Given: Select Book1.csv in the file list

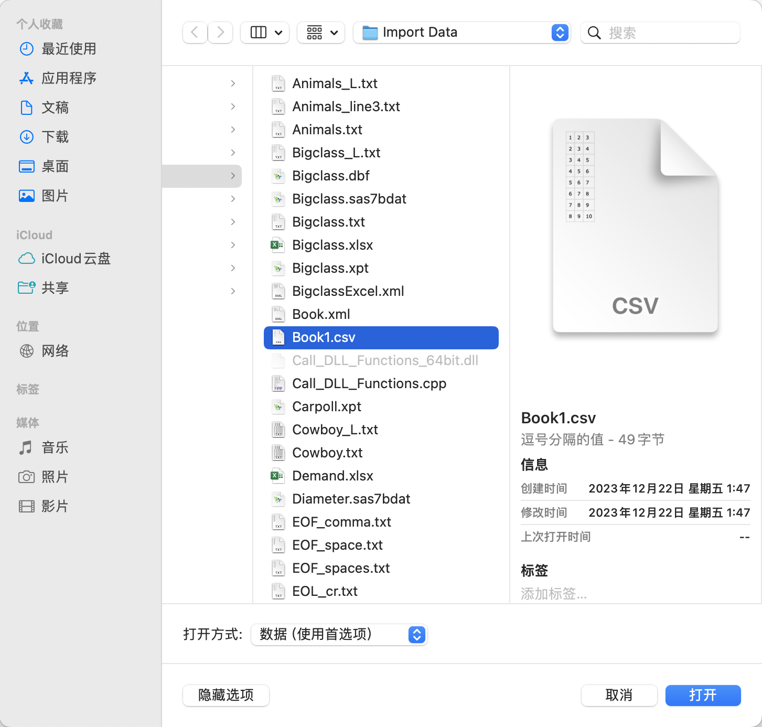Looking at the screenshot, I should 381,337.
